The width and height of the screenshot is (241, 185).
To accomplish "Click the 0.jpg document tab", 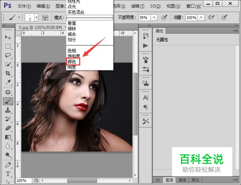I will click(41, 27).
